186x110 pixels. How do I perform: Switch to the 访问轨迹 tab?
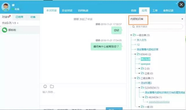83,10
